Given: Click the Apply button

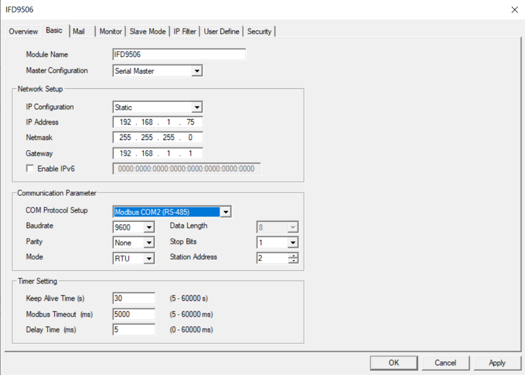Looking at the screenshot, I should (x=497, y=363).
